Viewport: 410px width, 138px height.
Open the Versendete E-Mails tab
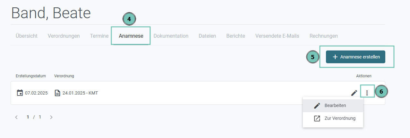(x=277, y=36)
